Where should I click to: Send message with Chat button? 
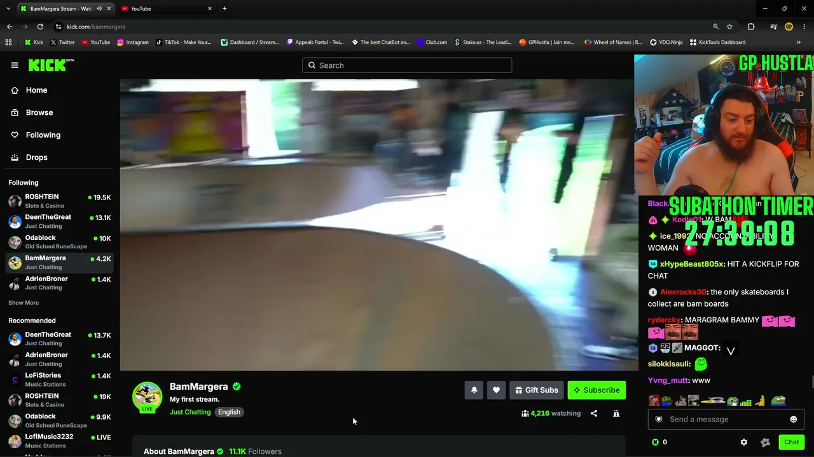coord(791,442)
